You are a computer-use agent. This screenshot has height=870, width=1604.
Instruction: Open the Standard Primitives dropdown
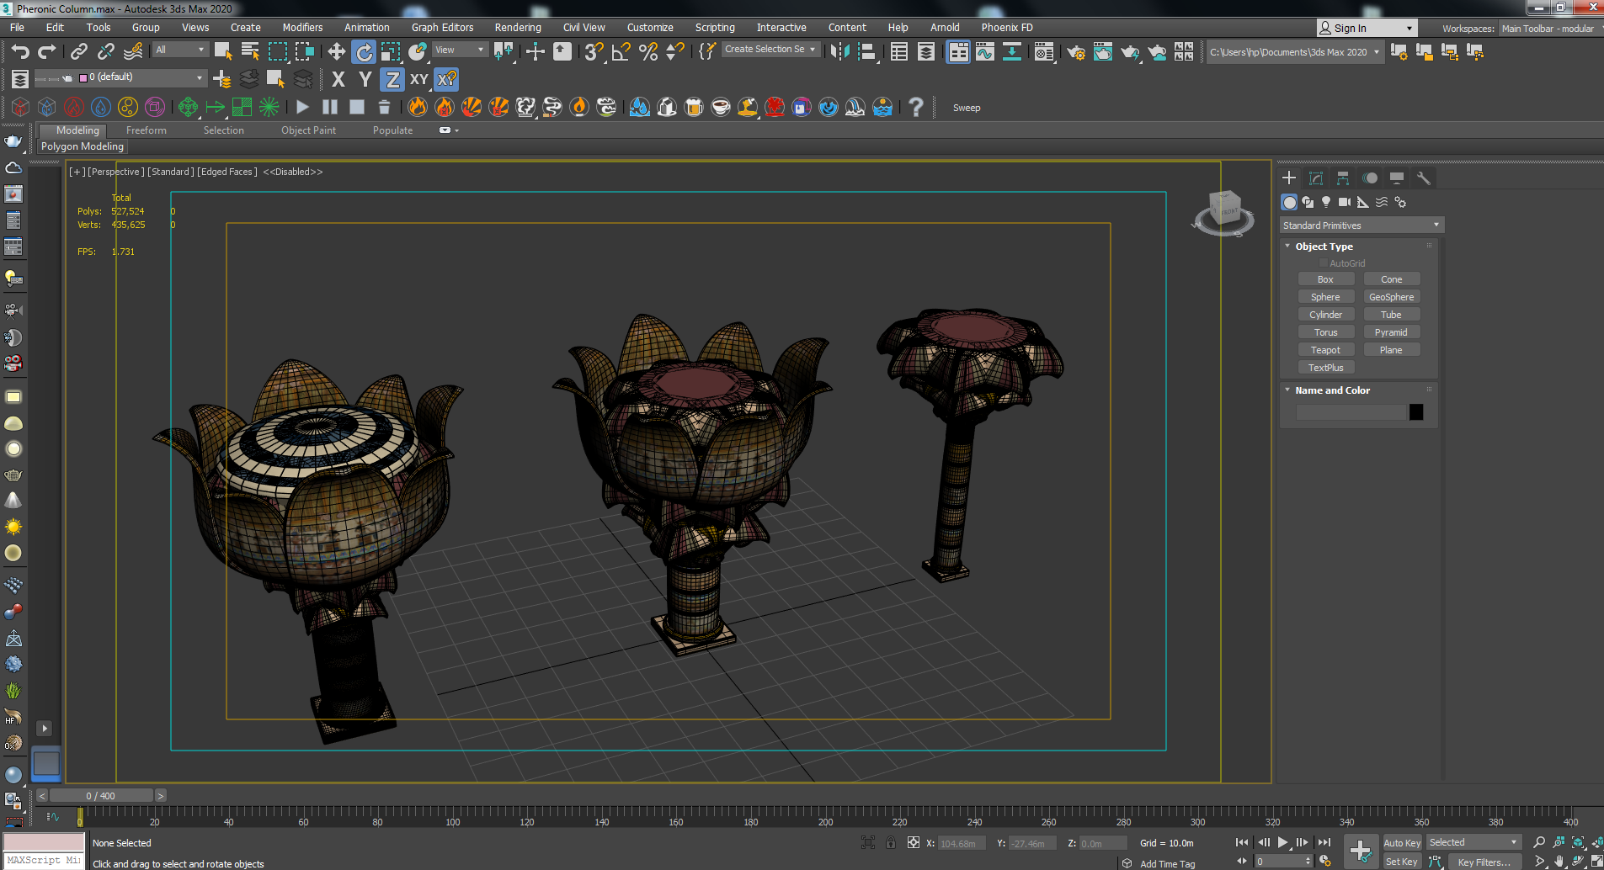pyautogui.click(x=1361, y=225)
